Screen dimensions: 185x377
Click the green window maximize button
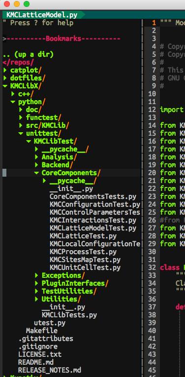[27, 4]
